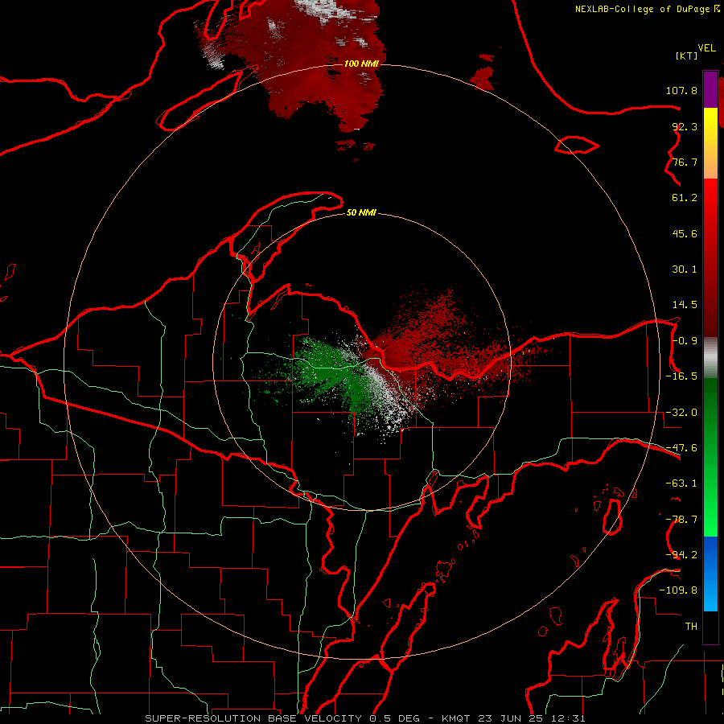Select the 45.6 velocity legend value
Image resolution: width=724 pixels, height=724 pixels.
pyautogui.click(x=685, y=233)
